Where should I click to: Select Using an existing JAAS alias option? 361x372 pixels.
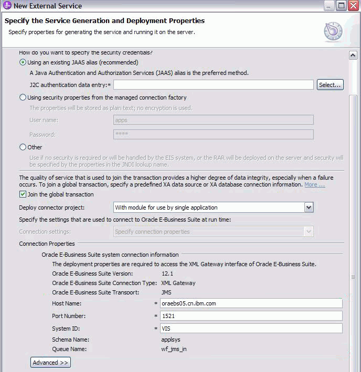(x=23, y=62)
